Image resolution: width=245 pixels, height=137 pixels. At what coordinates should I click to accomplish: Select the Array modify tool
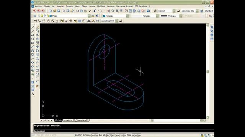38,43
